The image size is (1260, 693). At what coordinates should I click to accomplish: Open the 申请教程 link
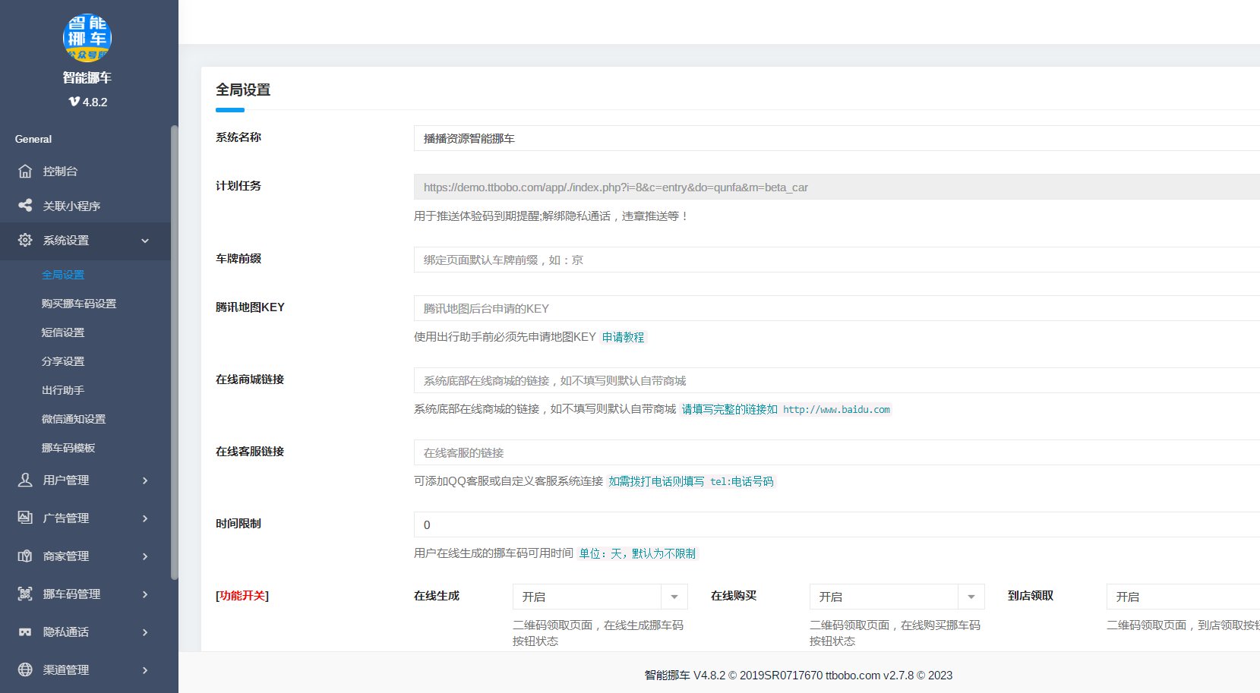623,337
